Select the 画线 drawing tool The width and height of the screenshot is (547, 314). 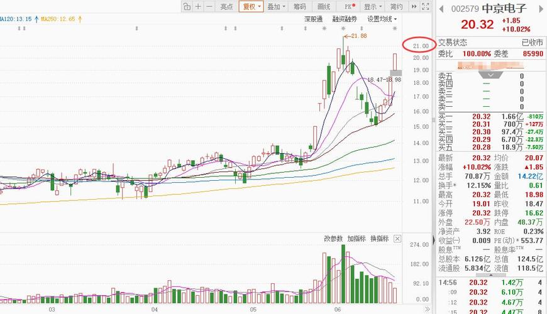(324, 6)
